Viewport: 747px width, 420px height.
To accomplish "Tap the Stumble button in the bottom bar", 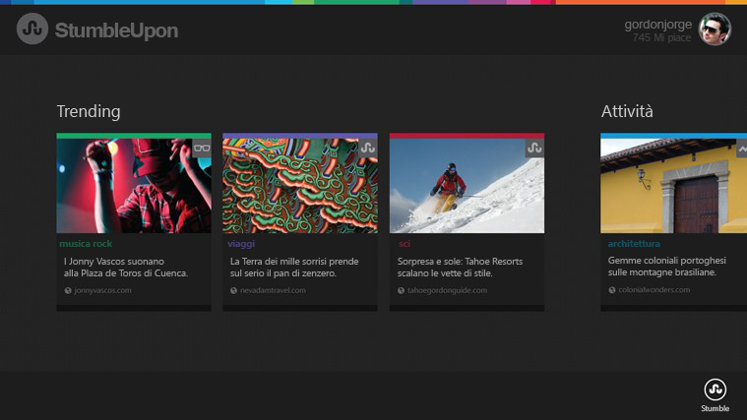I will 716,395.
